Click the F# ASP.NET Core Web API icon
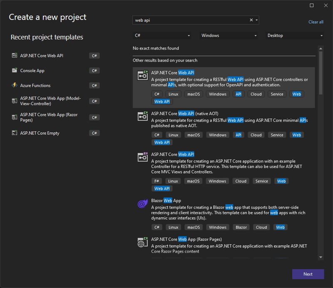 tap(143, 157)
